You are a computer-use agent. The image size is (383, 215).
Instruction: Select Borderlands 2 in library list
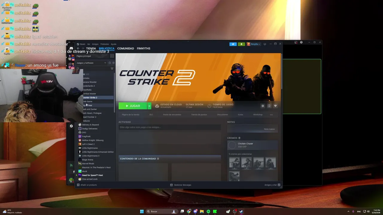click(89, 86)
